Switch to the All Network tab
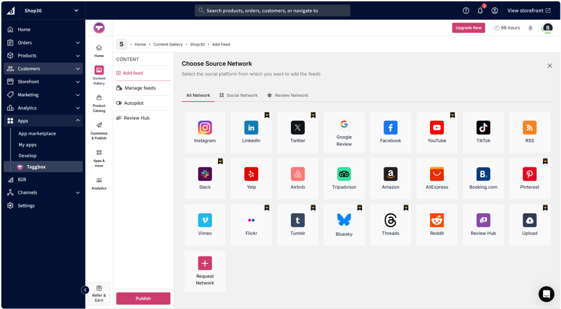561x309 pixels. (x=198, y=95)
